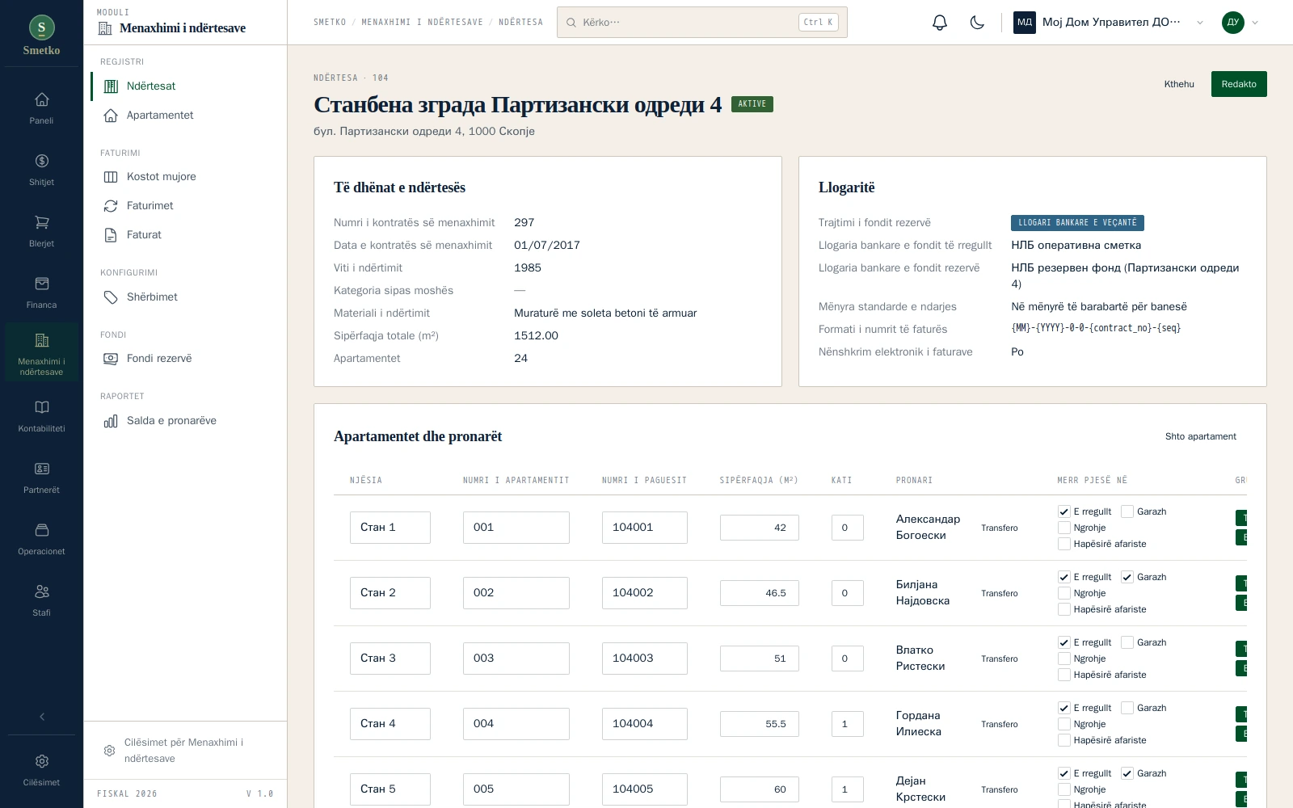Open the user avatar menu chevron
Image resolution: width=1293 pixels, height=808 pixels.
pyautogui.click(x=1255, y=23)
